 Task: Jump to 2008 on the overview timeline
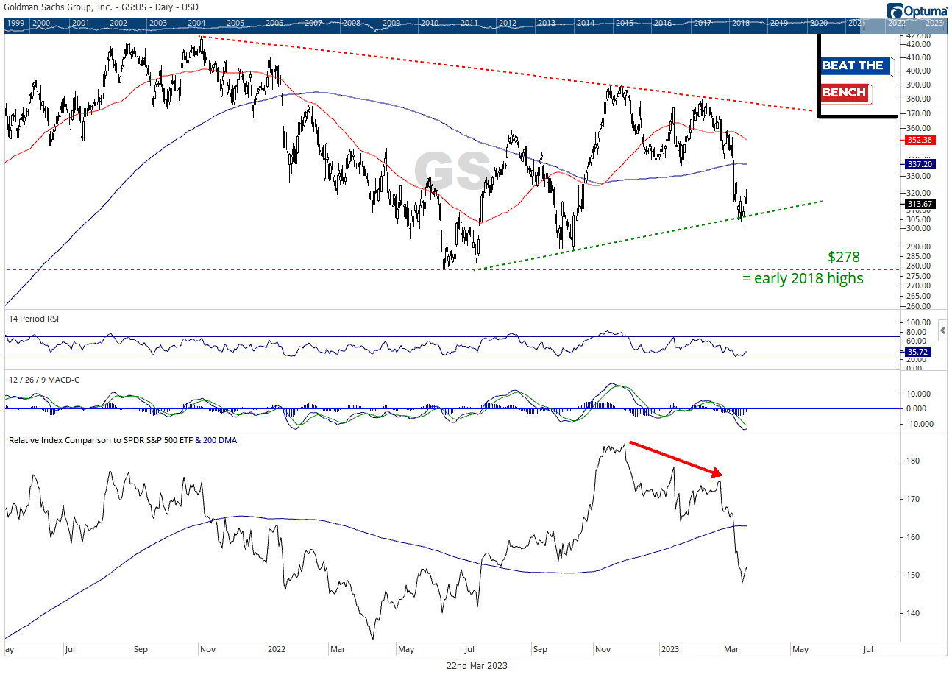(x=352, y=24)
